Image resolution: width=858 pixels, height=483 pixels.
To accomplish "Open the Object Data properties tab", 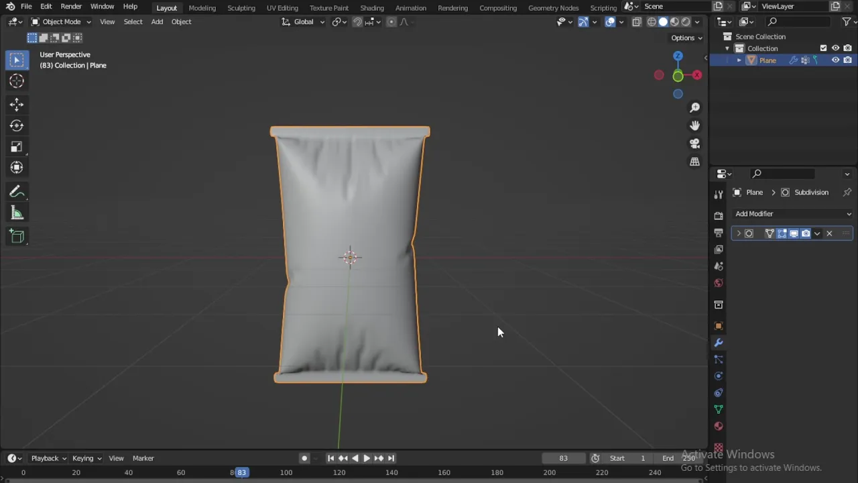I will [719, 409].
